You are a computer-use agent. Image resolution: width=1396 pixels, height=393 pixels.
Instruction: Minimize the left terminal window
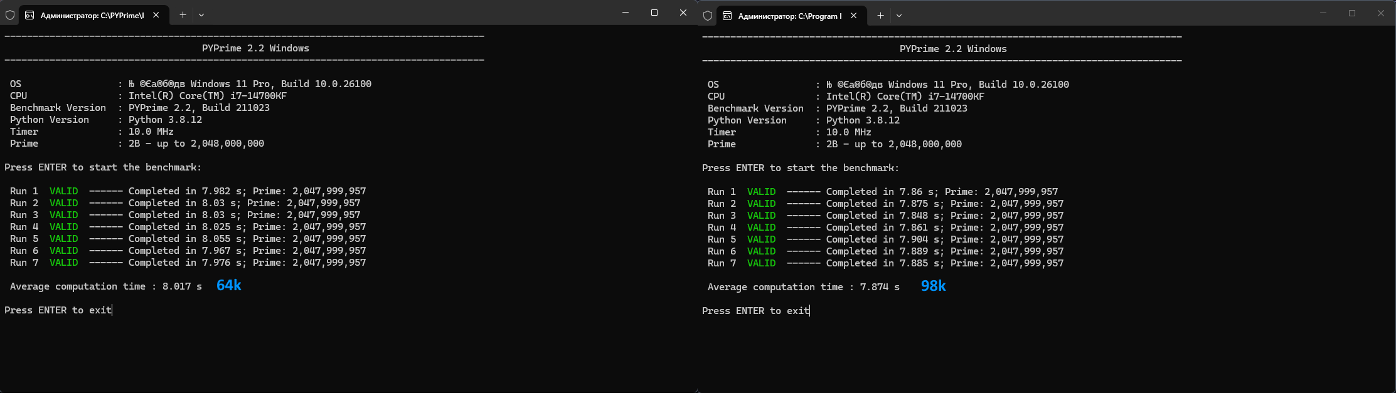(x=626, y=13)
